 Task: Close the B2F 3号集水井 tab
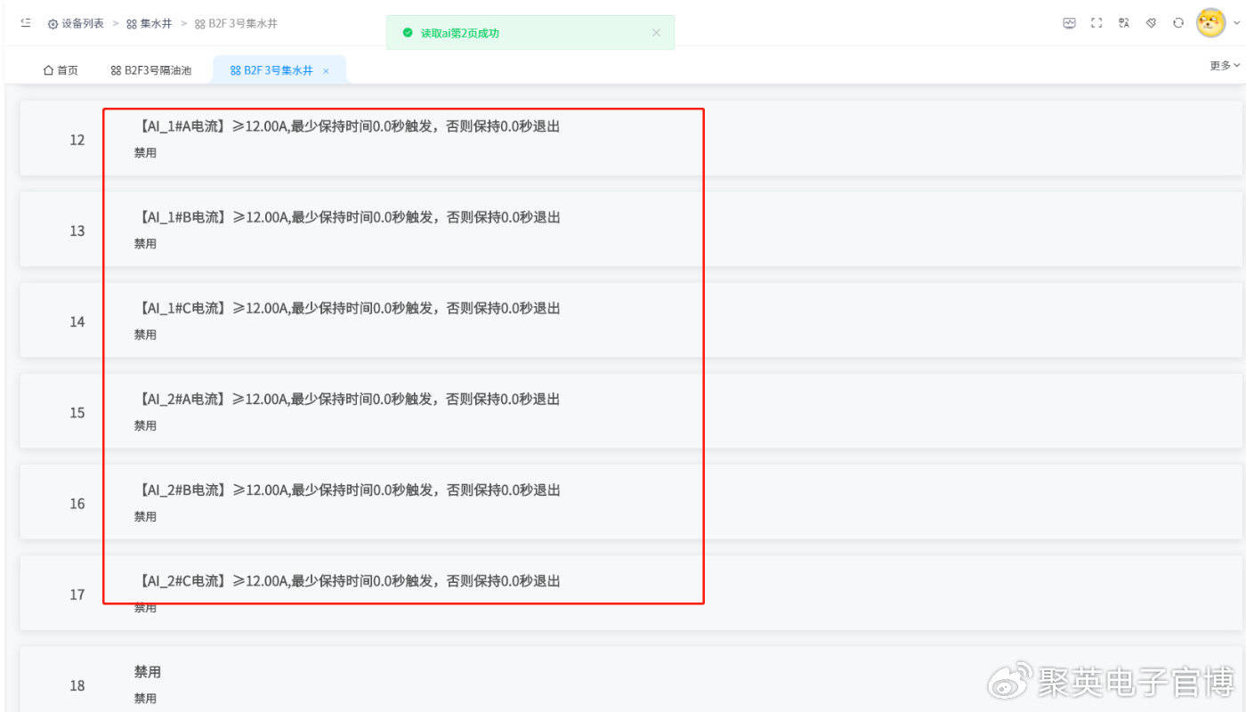pos(326,71)
